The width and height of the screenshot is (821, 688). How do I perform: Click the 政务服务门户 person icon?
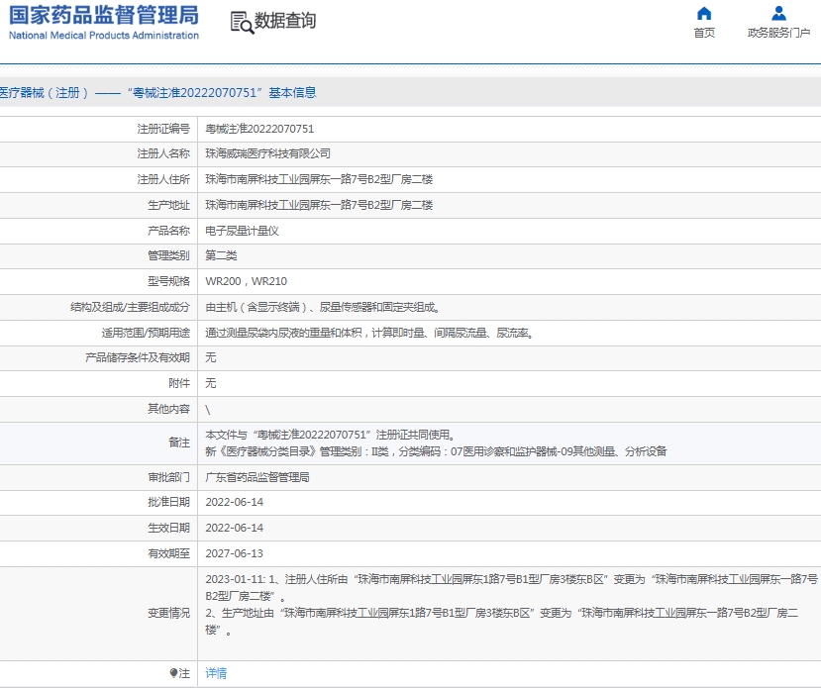pyautogui.click(x=778, y=13)
